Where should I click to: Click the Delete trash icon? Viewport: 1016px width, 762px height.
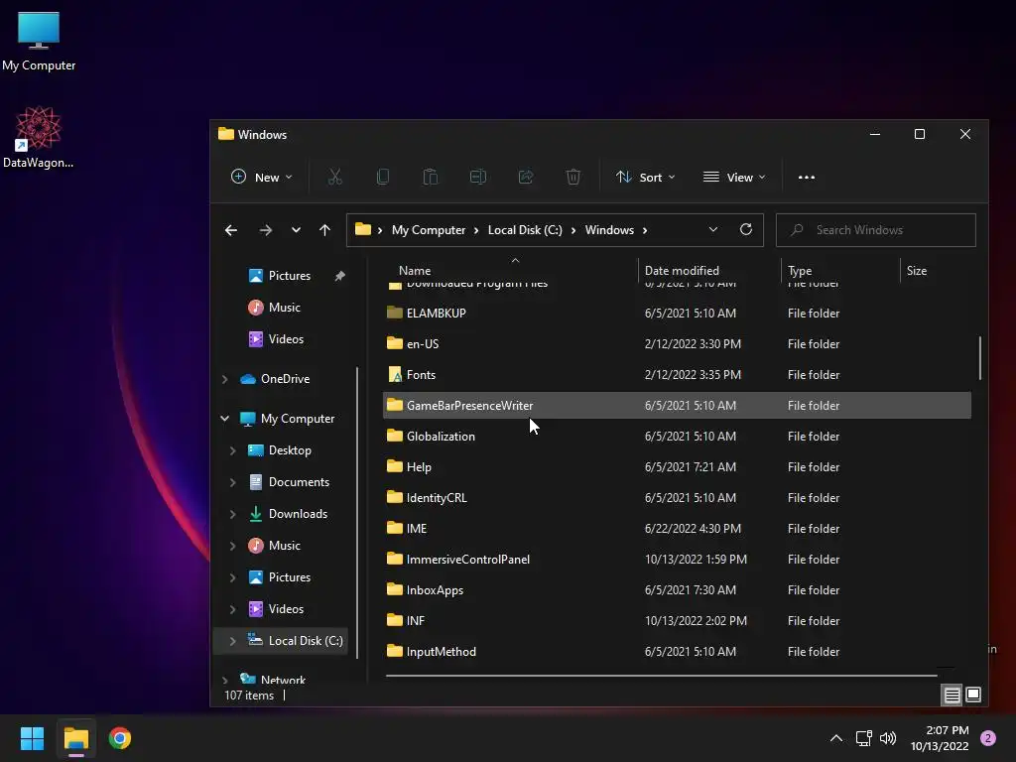[x=573, y=177]
